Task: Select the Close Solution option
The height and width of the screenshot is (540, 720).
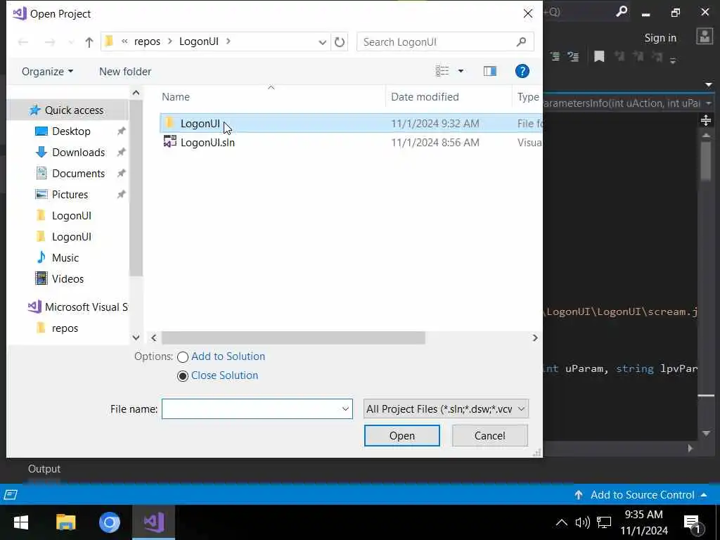Action: 218,375
